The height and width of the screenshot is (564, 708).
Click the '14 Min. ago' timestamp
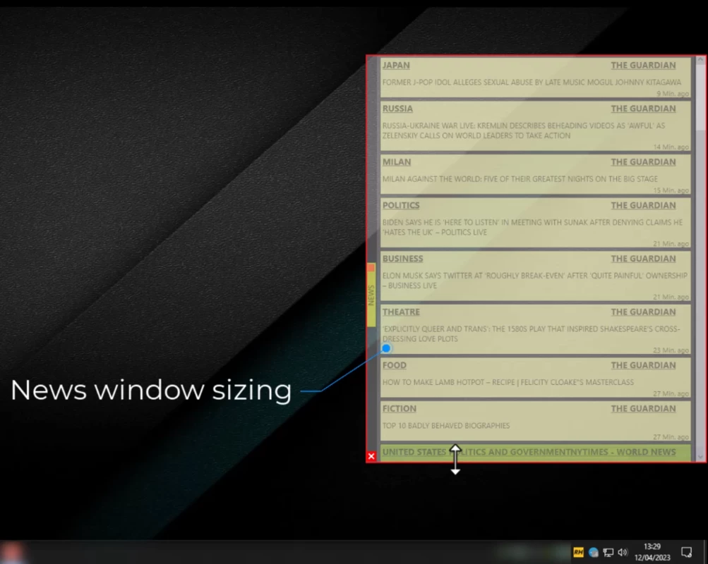671,147
